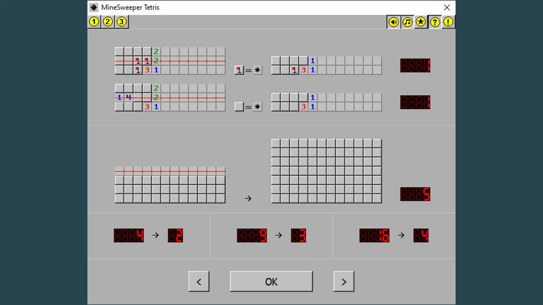Open the question mark help icon
Image resolution: width=543 pixels, height=305 pixels.
(435, 22)
